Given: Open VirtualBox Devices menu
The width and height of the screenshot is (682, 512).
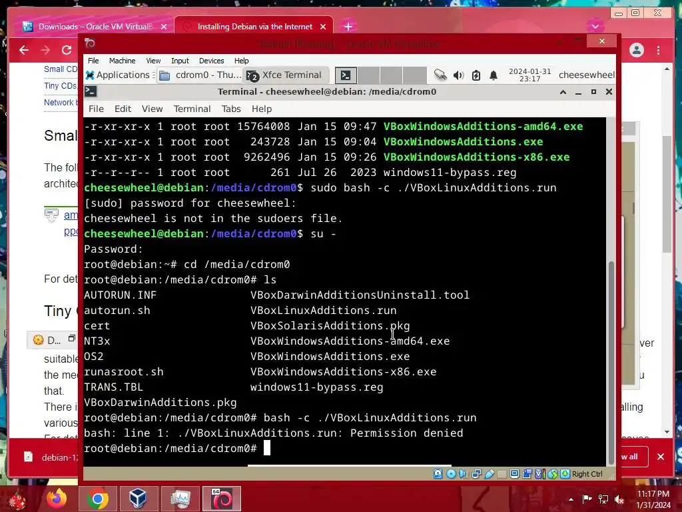Looking at the screenshot, I should point(211,61).
